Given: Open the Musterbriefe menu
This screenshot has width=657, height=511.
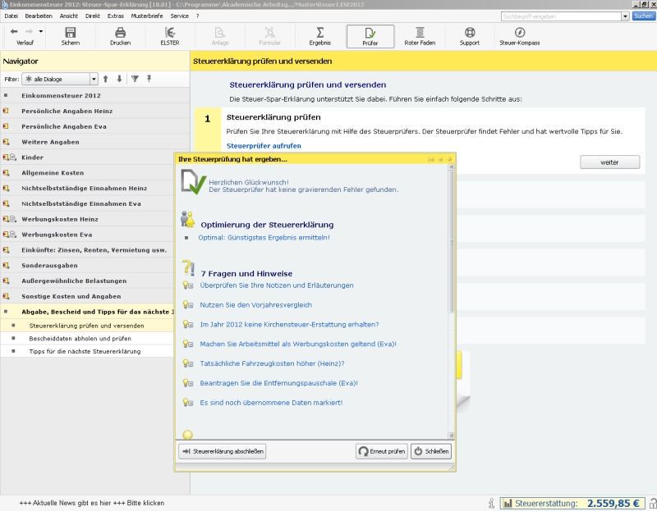Looking at the screenshot, I should click(147, 16).
